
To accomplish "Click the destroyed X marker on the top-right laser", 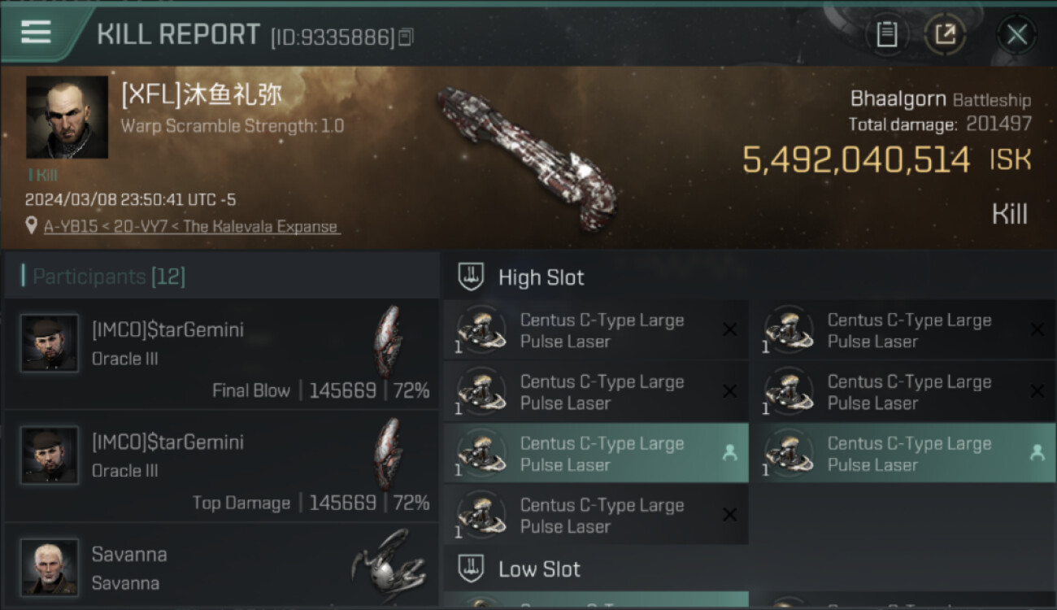I will 1037,329.
